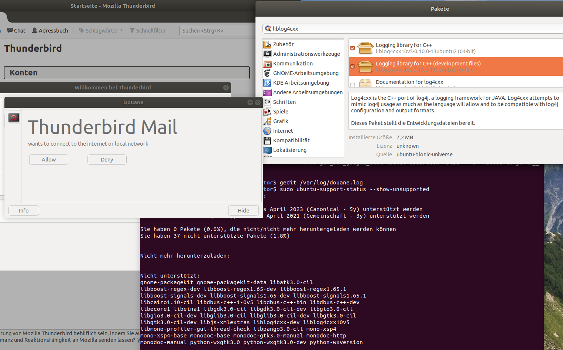Click the search icon in Pakete search field
563x350 pixels.
pos(268,28)
